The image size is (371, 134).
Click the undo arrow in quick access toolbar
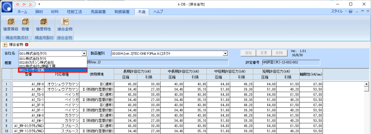coord(17,4)
